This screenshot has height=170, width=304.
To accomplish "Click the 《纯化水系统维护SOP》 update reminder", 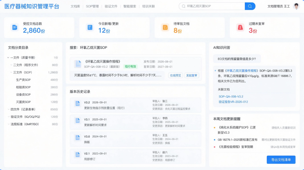I will (236, 130).
